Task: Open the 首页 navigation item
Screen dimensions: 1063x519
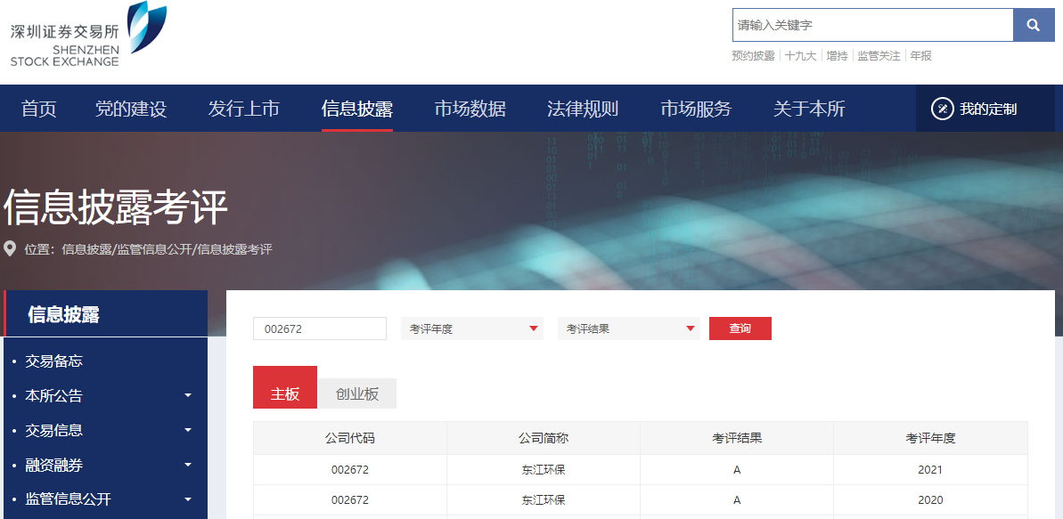Action: (x=38, y=109)
